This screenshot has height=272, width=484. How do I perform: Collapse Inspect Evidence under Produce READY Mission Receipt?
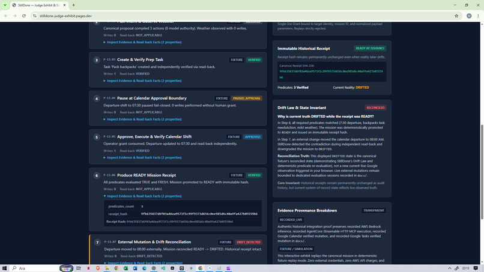point(142,196)
